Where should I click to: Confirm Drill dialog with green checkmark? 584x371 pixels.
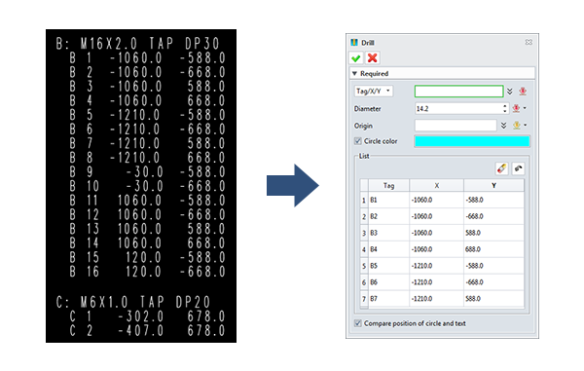click(355, 58)
